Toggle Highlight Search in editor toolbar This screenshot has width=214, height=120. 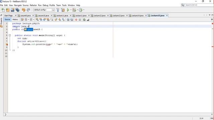tap(48, 20)
